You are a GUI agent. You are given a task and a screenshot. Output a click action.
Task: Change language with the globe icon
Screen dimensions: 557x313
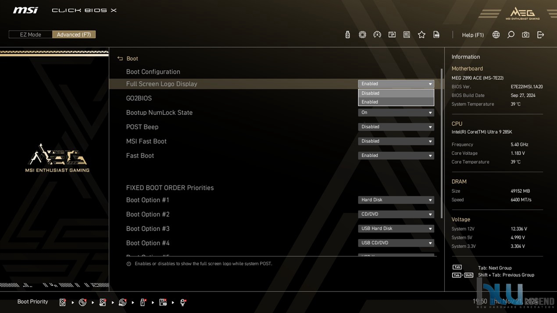tap(496, 35)
